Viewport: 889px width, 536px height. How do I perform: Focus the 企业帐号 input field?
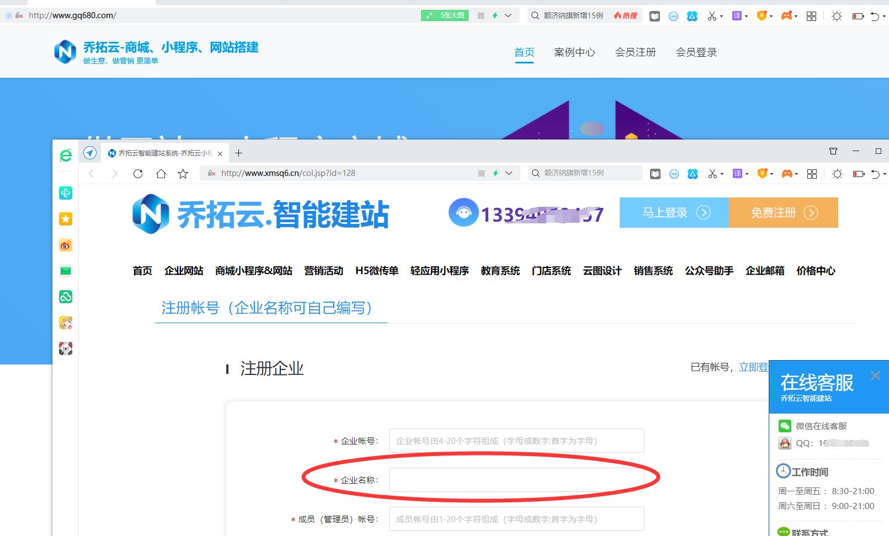tap(517, 441)
